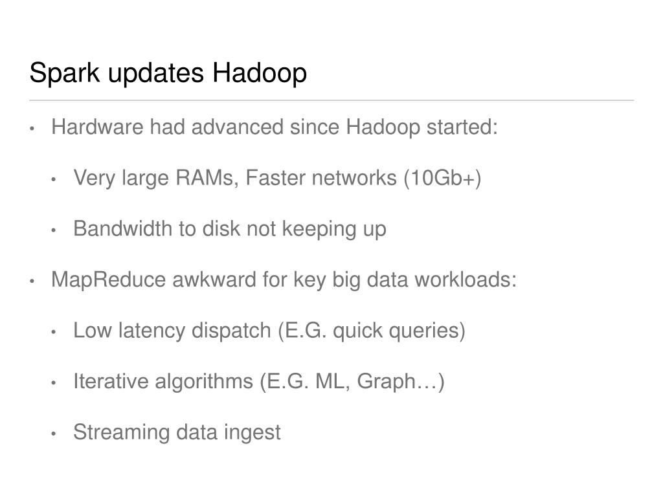Click the text (10Gb+) in networks line
Viewport: 663px width, 497px height.
[x=442, y=177]
